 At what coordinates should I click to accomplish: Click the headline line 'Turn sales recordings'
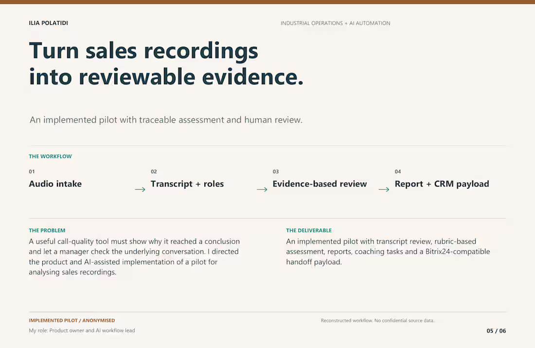coord(143,51)
